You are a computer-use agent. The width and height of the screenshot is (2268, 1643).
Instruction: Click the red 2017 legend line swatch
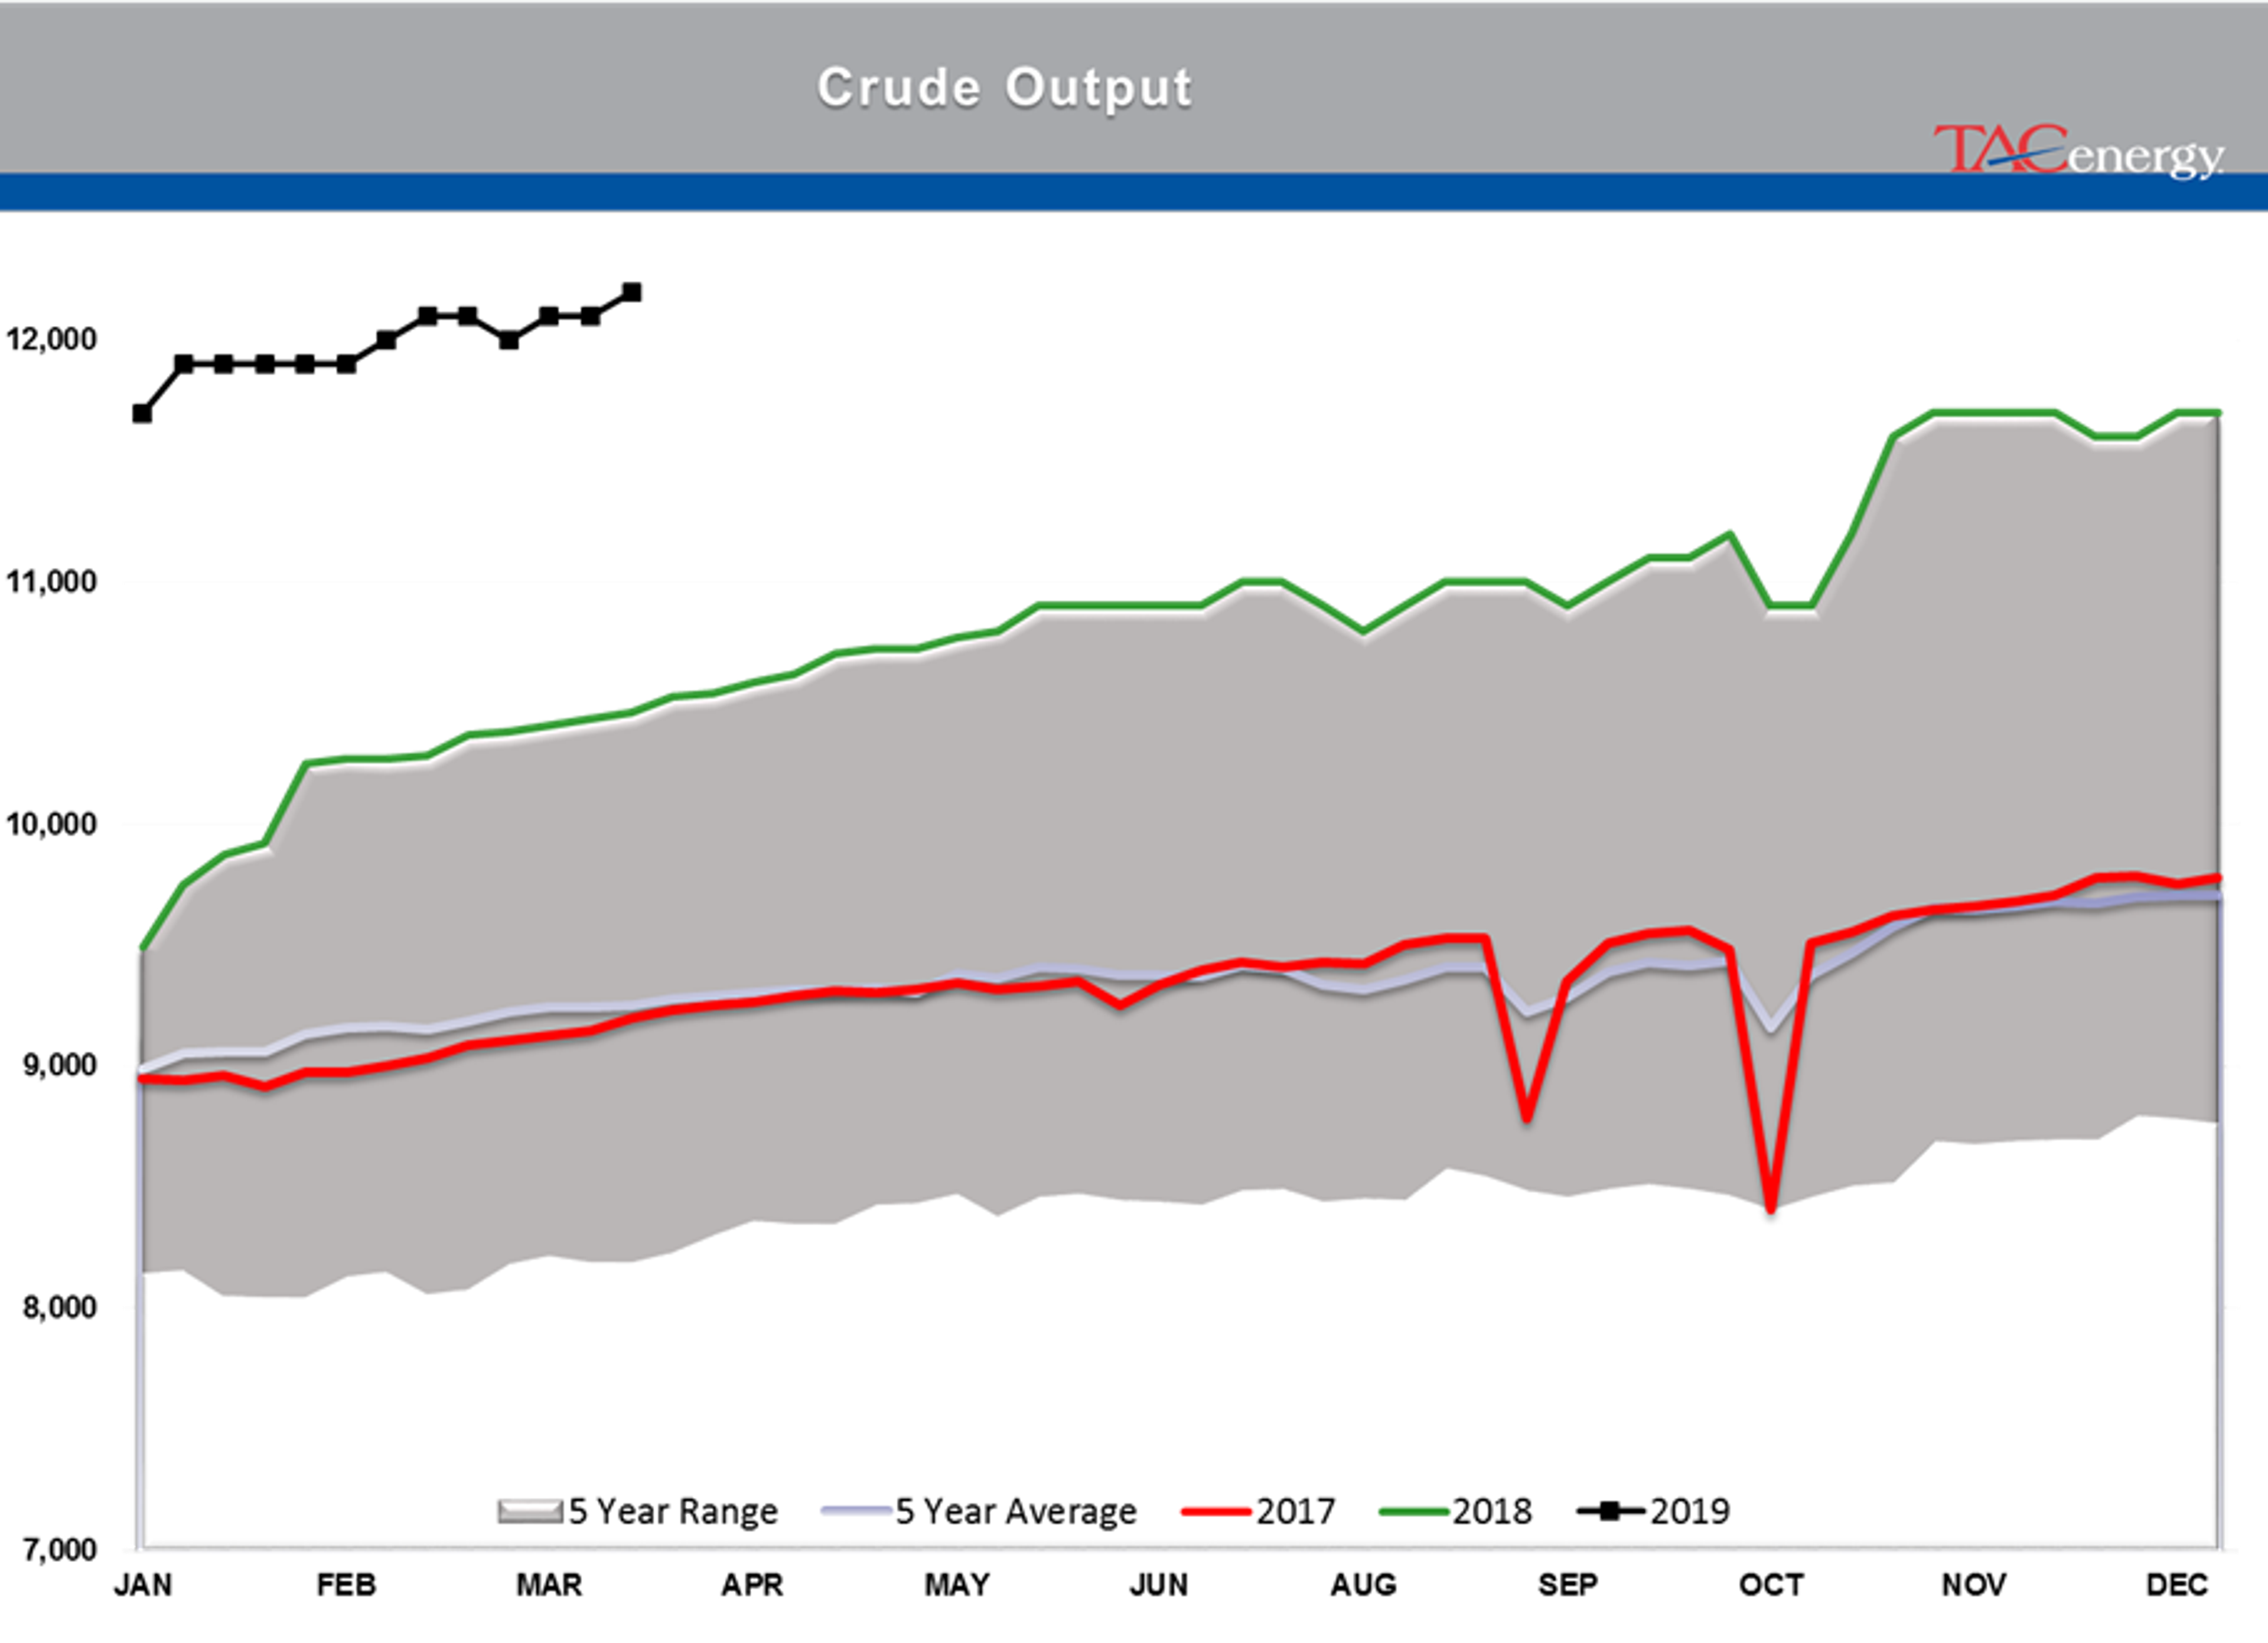pos(1216,1512)
